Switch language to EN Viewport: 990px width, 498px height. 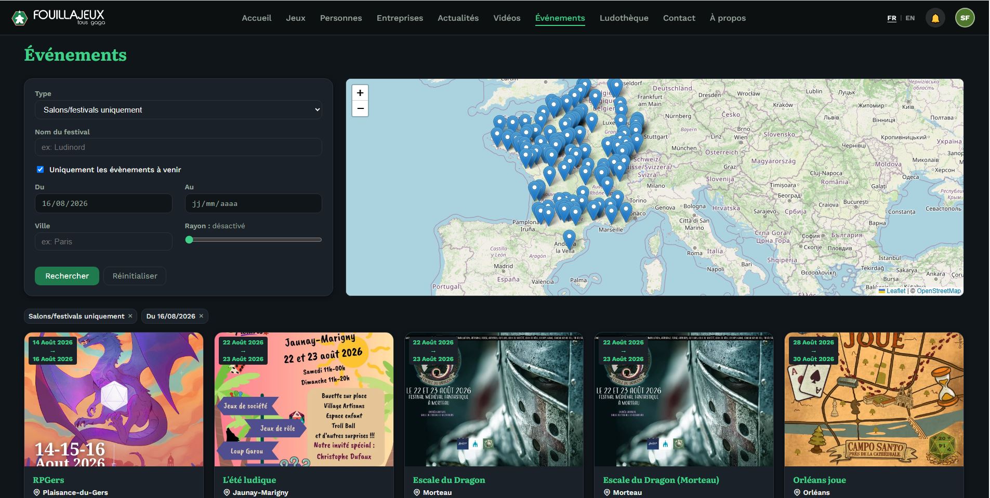click(x=910, y=18)
